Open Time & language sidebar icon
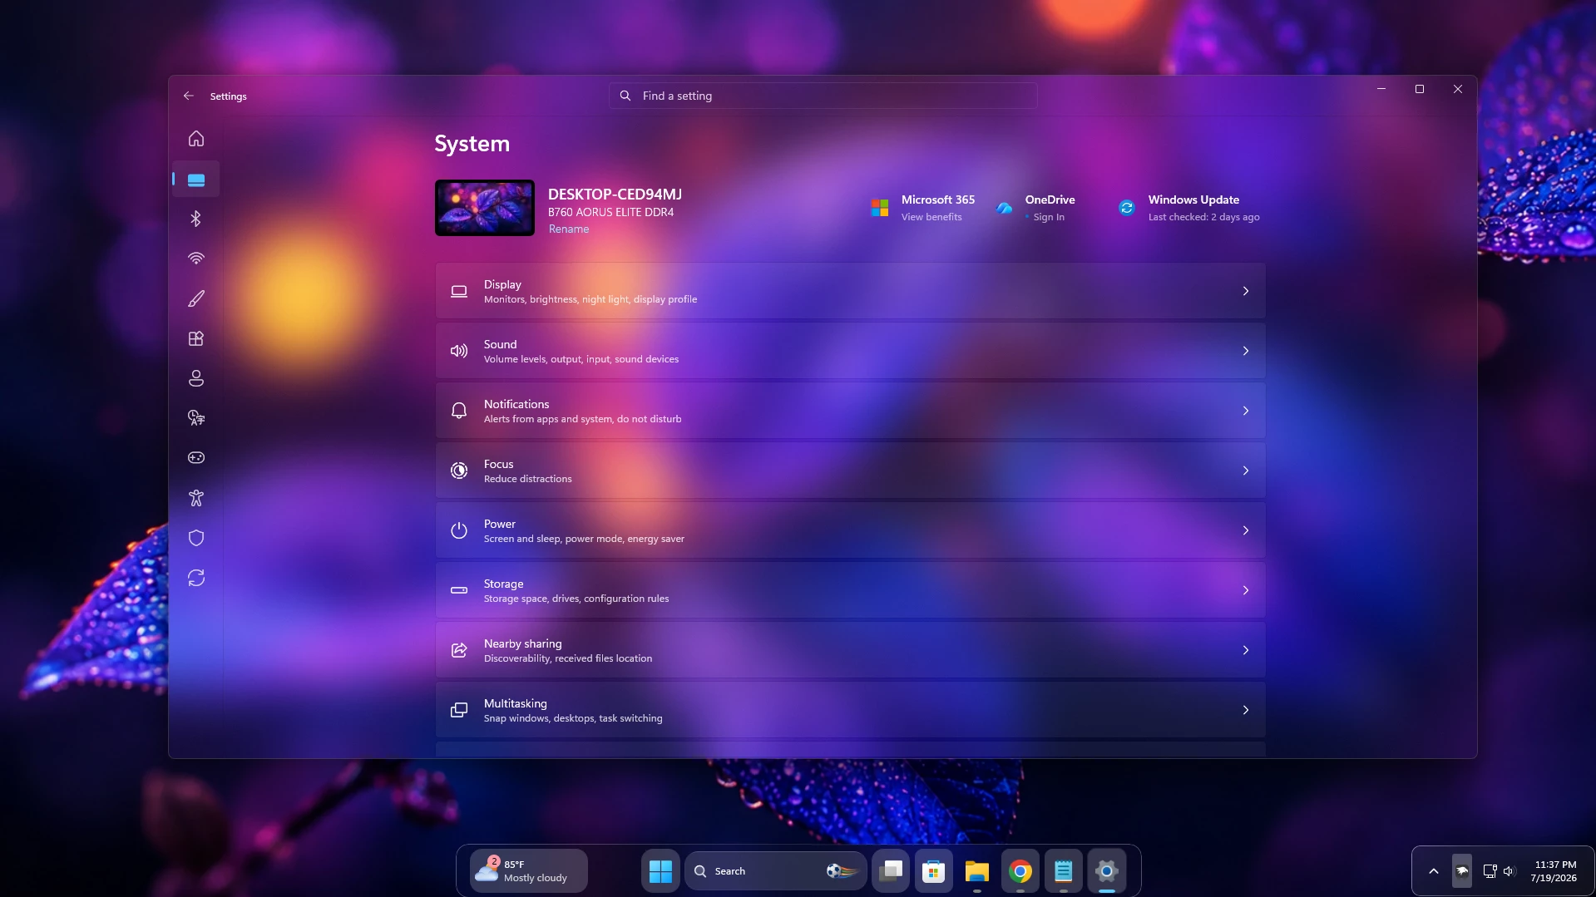This screenshot has height=897, width=1596. pos(196,418)
